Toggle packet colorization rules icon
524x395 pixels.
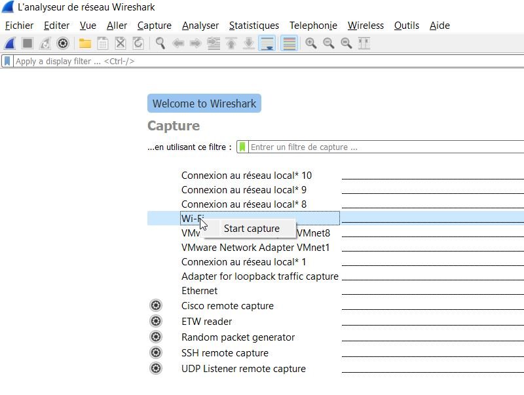[289, 43]
